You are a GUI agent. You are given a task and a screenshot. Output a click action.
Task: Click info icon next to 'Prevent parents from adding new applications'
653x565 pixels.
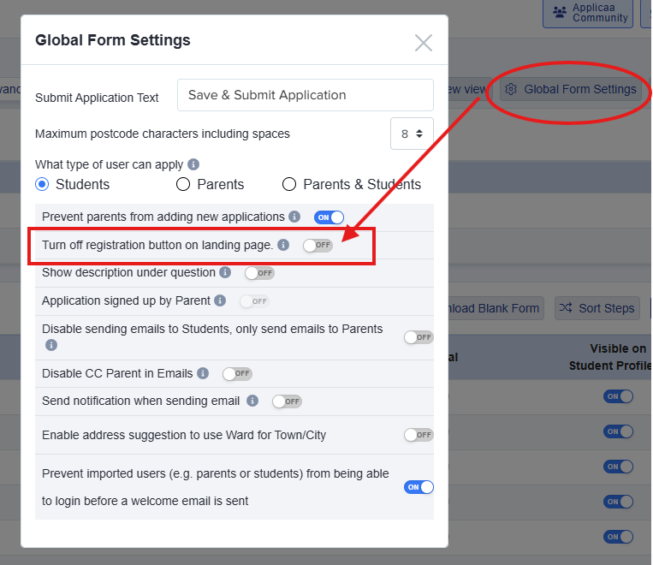point(294,217)
